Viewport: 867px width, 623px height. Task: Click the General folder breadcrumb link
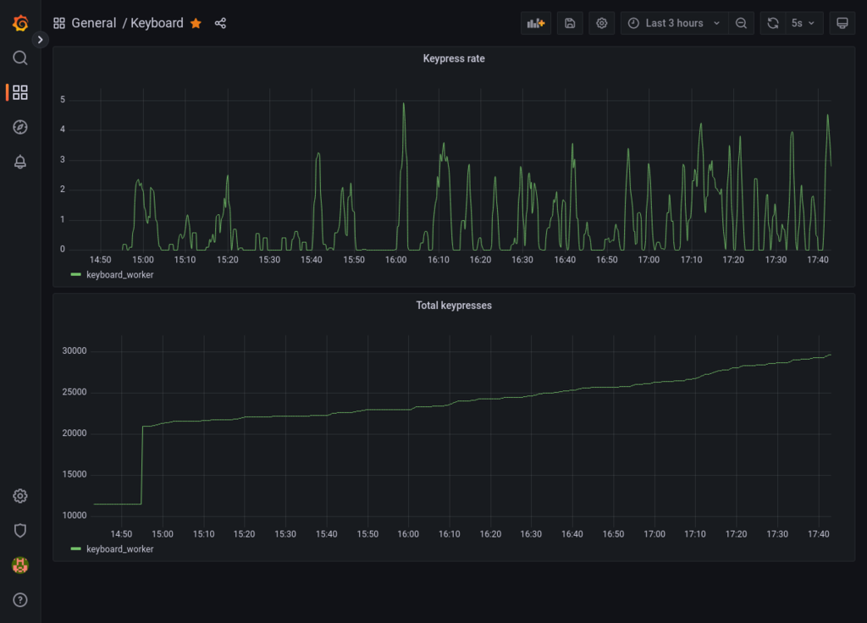tap(94, 23)
